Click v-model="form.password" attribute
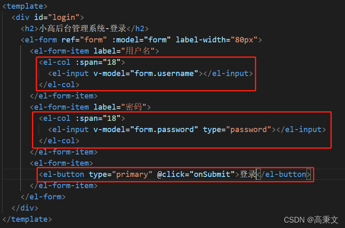This screenshot has width=345, height=228. pyautogui.click(x=146, y=130)
